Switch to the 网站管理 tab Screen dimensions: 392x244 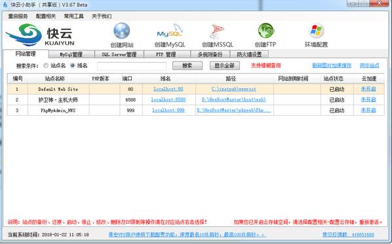(x=26, y=54)
